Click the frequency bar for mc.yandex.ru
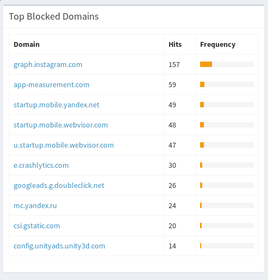Image resolution: width=268 pixels, height=280 pixels. click(x=227, y=205)
